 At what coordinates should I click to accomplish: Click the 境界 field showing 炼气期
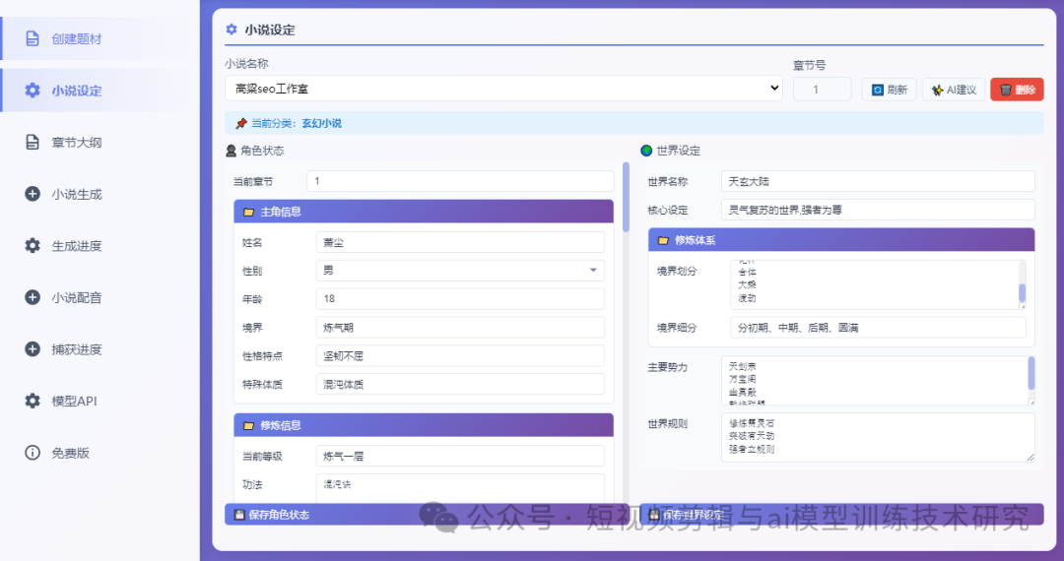460,327
